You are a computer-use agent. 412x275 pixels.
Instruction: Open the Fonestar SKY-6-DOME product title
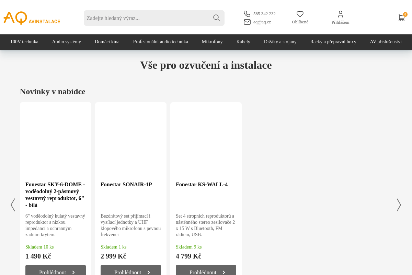click(x=56, y=195)
